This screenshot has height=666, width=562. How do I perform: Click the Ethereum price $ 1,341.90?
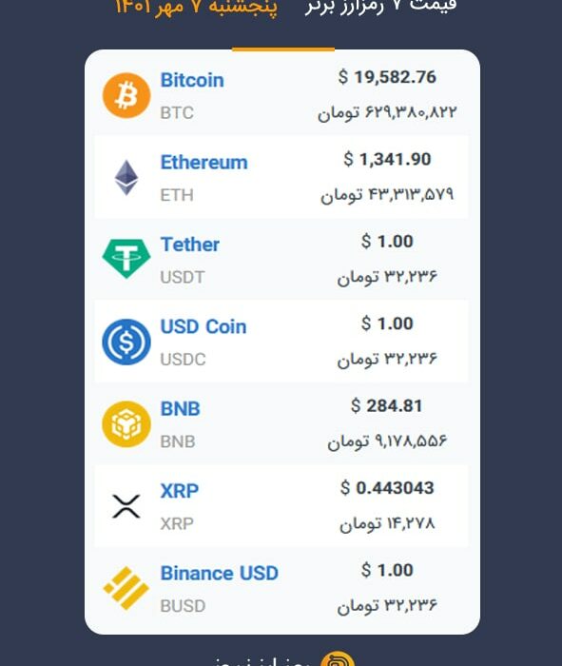tap(387, 159)
